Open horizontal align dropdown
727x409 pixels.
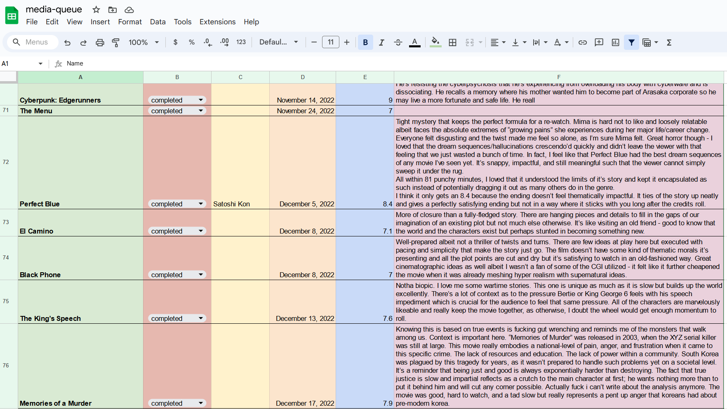pyautogui.click(x=498, y=42)
